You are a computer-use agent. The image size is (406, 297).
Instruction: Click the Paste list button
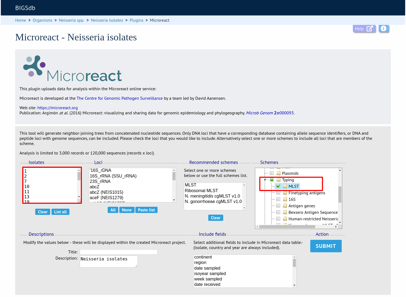146,210
